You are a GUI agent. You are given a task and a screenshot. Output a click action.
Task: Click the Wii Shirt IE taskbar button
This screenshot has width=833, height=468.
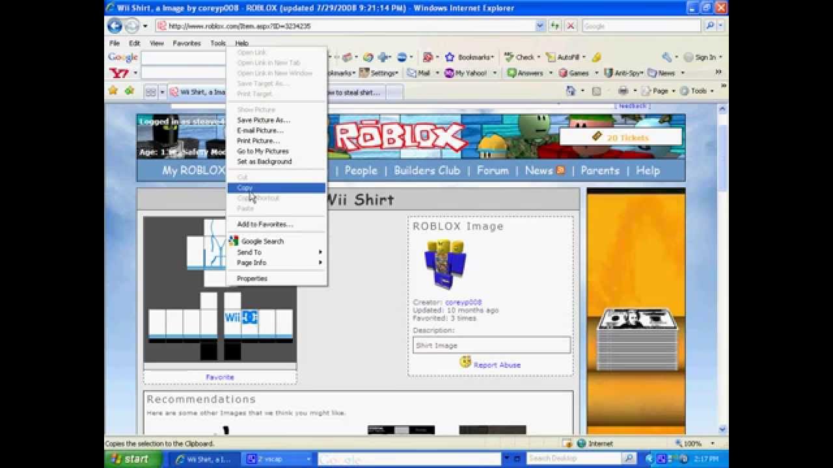coord(206,459)
